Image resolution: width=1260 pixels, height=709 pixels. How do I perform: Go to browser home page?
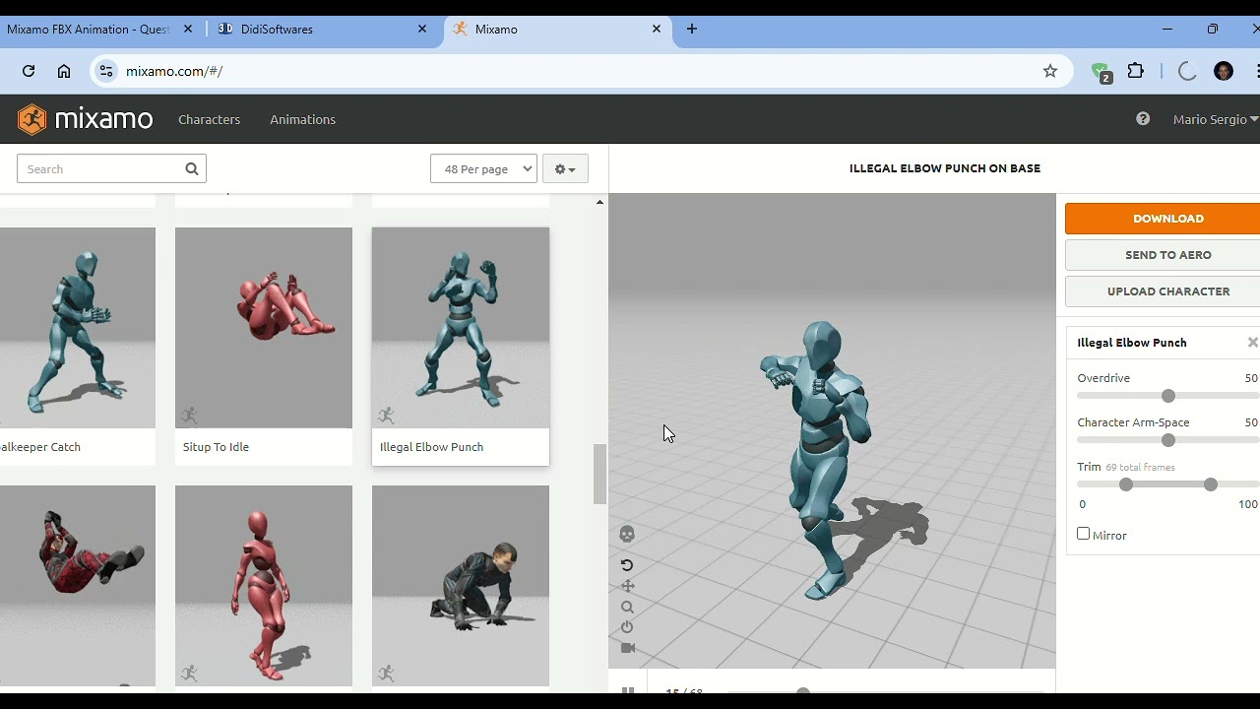pyautogui.click(x=64, y=71)
